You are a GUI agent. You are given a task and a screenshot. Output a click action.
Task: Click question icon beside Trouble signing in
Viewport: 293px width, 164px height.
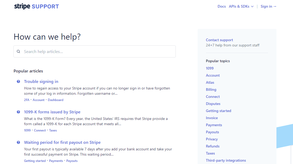click(x=18, y=82)
